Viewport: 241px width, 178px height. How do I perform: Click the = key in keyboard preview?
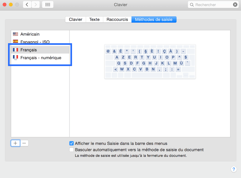[x=178, y=69]
